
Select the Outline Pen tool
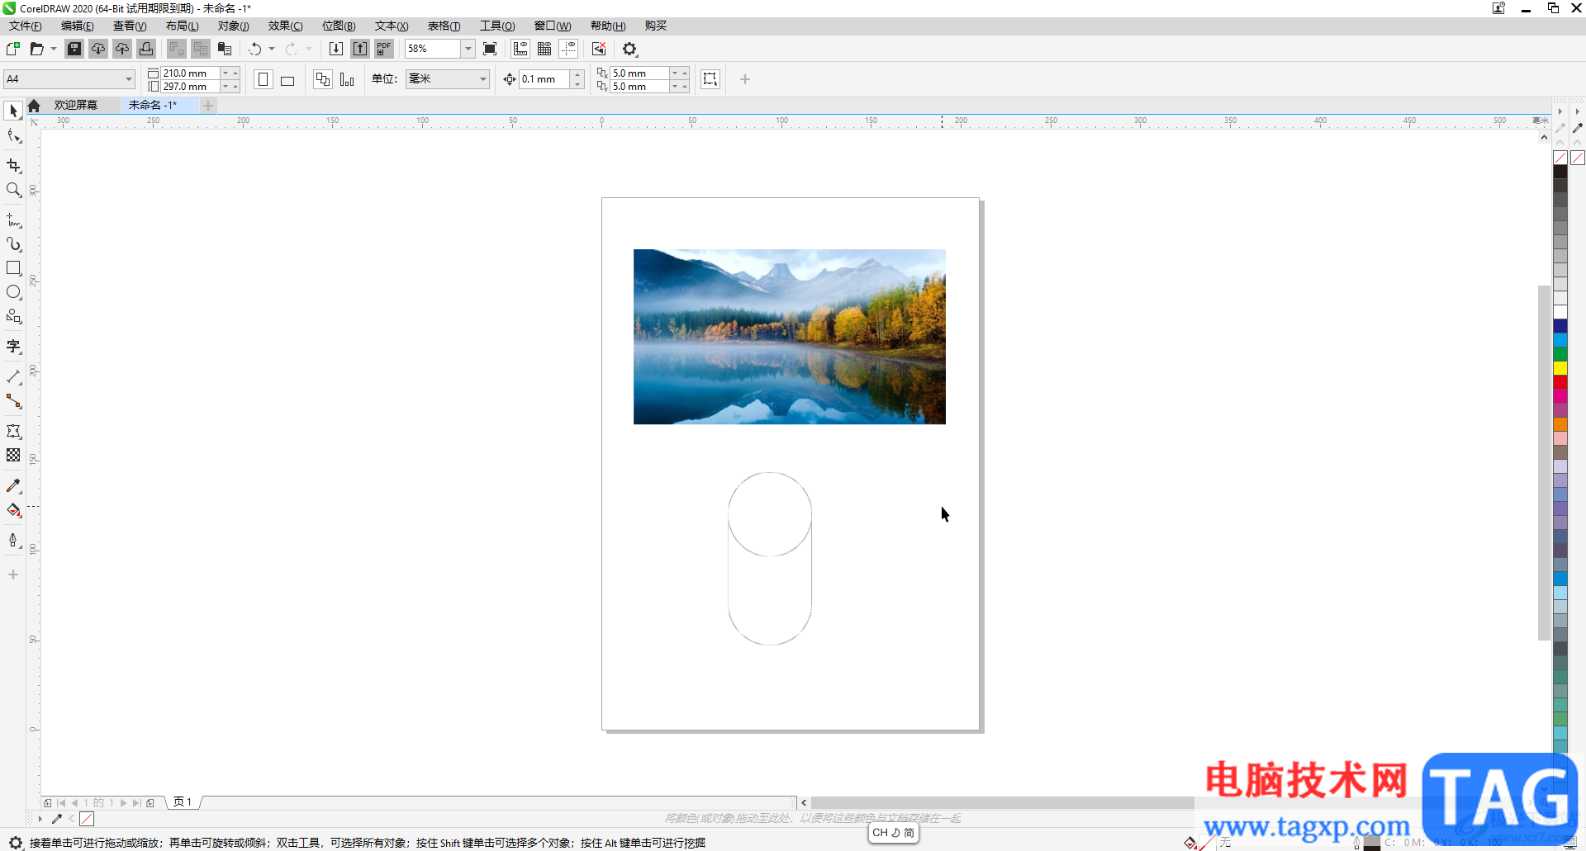coord(13,541)
